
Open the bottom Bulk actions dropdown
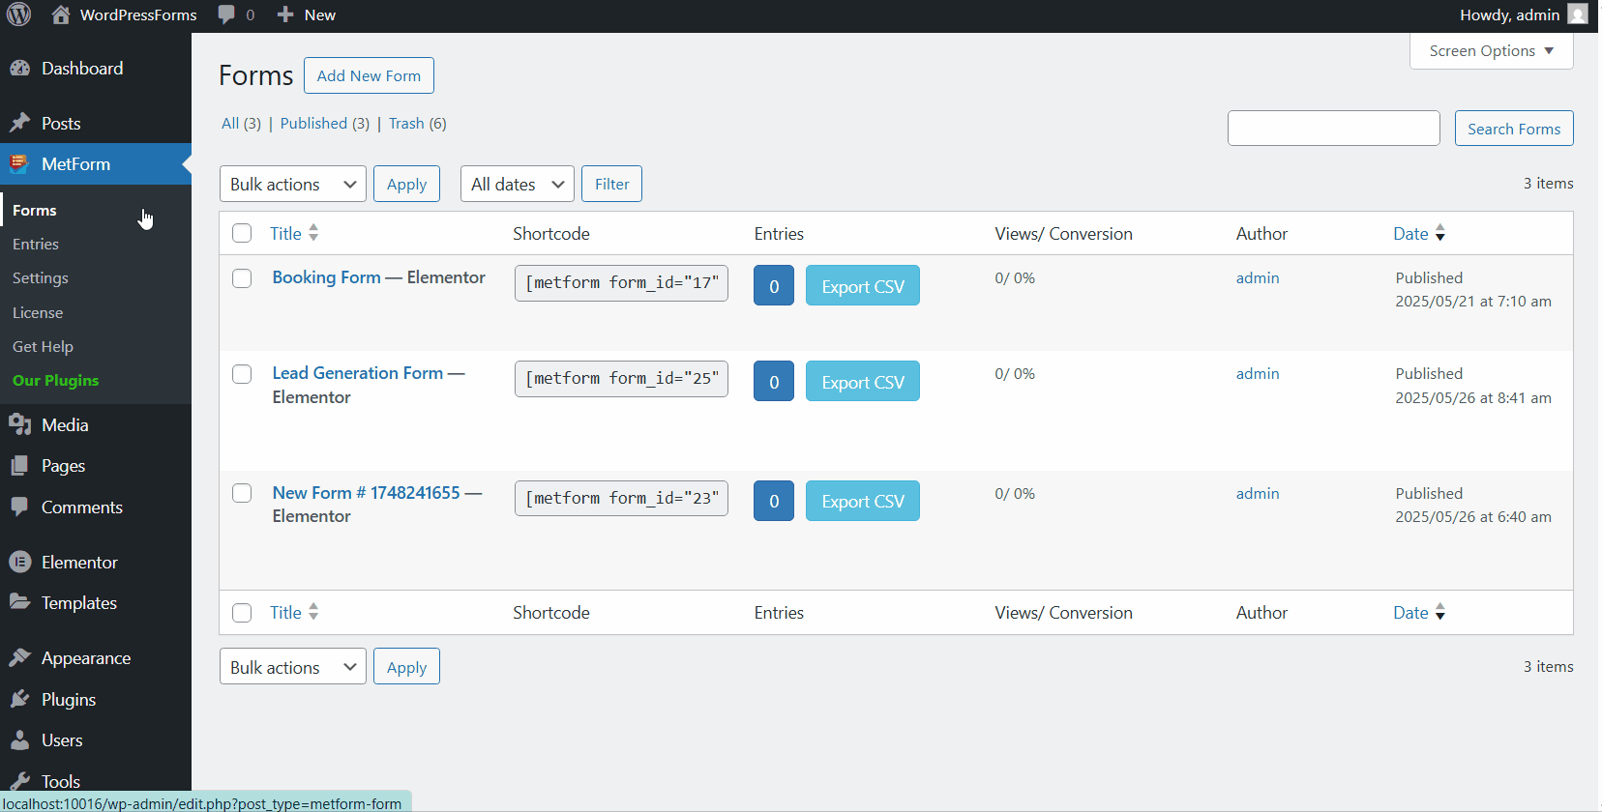293,667
